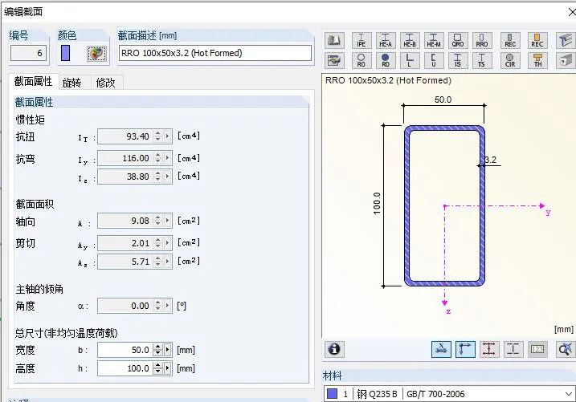Open the arrow menu beside 高度 h field
The height and width of the screenshot is (402, 576).
[x=168, y=369]
